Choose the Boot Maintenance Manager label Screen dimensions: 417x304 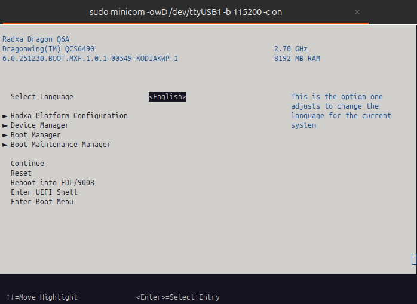pyautogui.click(x=60, y=145)
